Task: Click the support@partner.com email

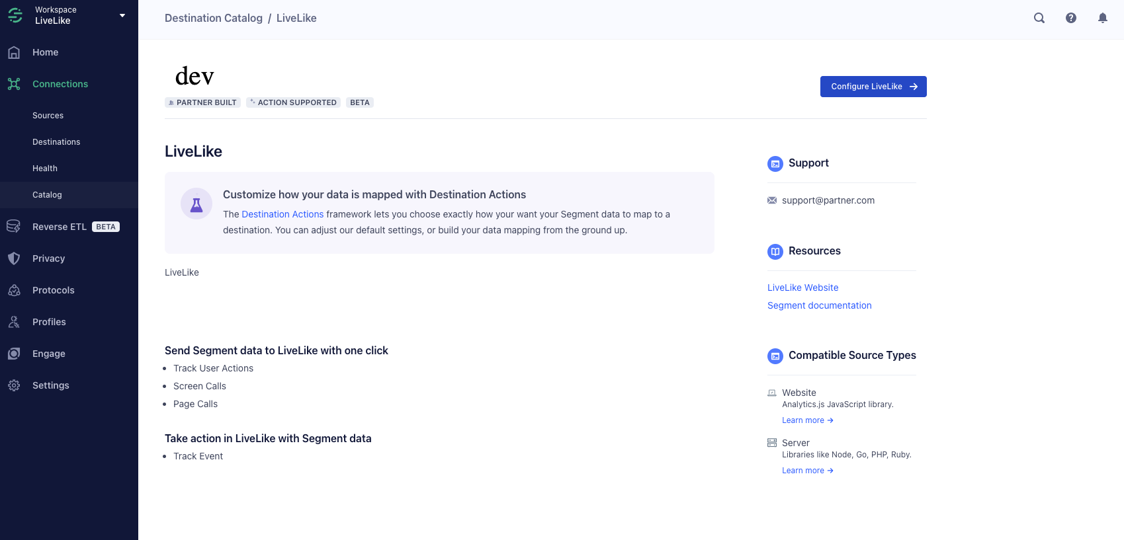Action: pos(828,200)
